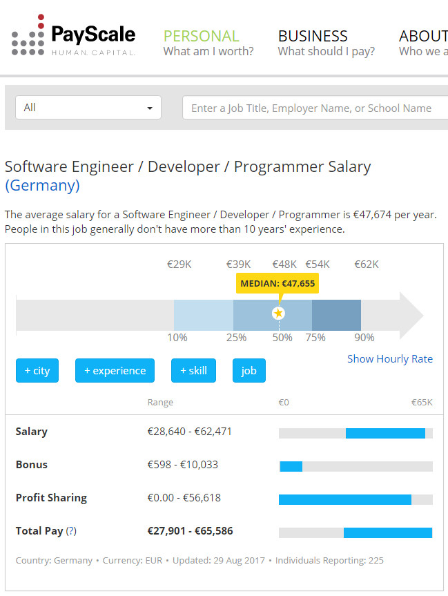Click the job title search field
Viewport: 448px width, 596px height.
(314, 108)
